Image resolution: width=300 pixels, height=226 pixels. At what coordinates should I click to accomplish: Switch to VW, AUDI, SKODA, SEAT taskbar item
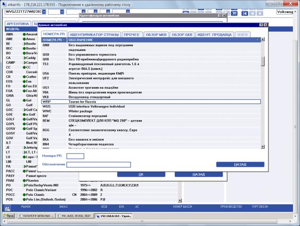pyautogui.click(x=74, y=216)
